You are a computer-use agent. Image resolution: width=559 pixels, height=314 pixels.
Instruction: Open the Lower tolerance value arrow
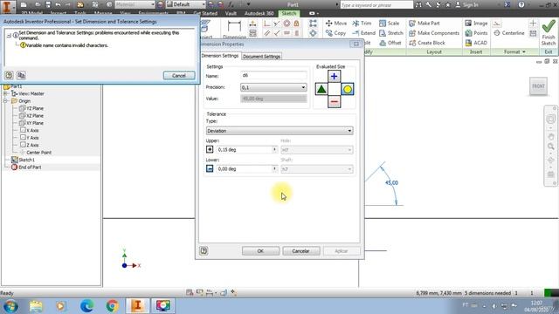coord(274,168)
